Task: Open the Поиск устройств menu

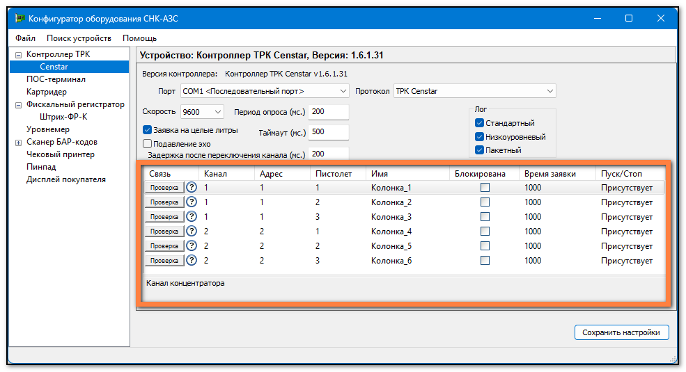Action: click(x=79, y=38)
